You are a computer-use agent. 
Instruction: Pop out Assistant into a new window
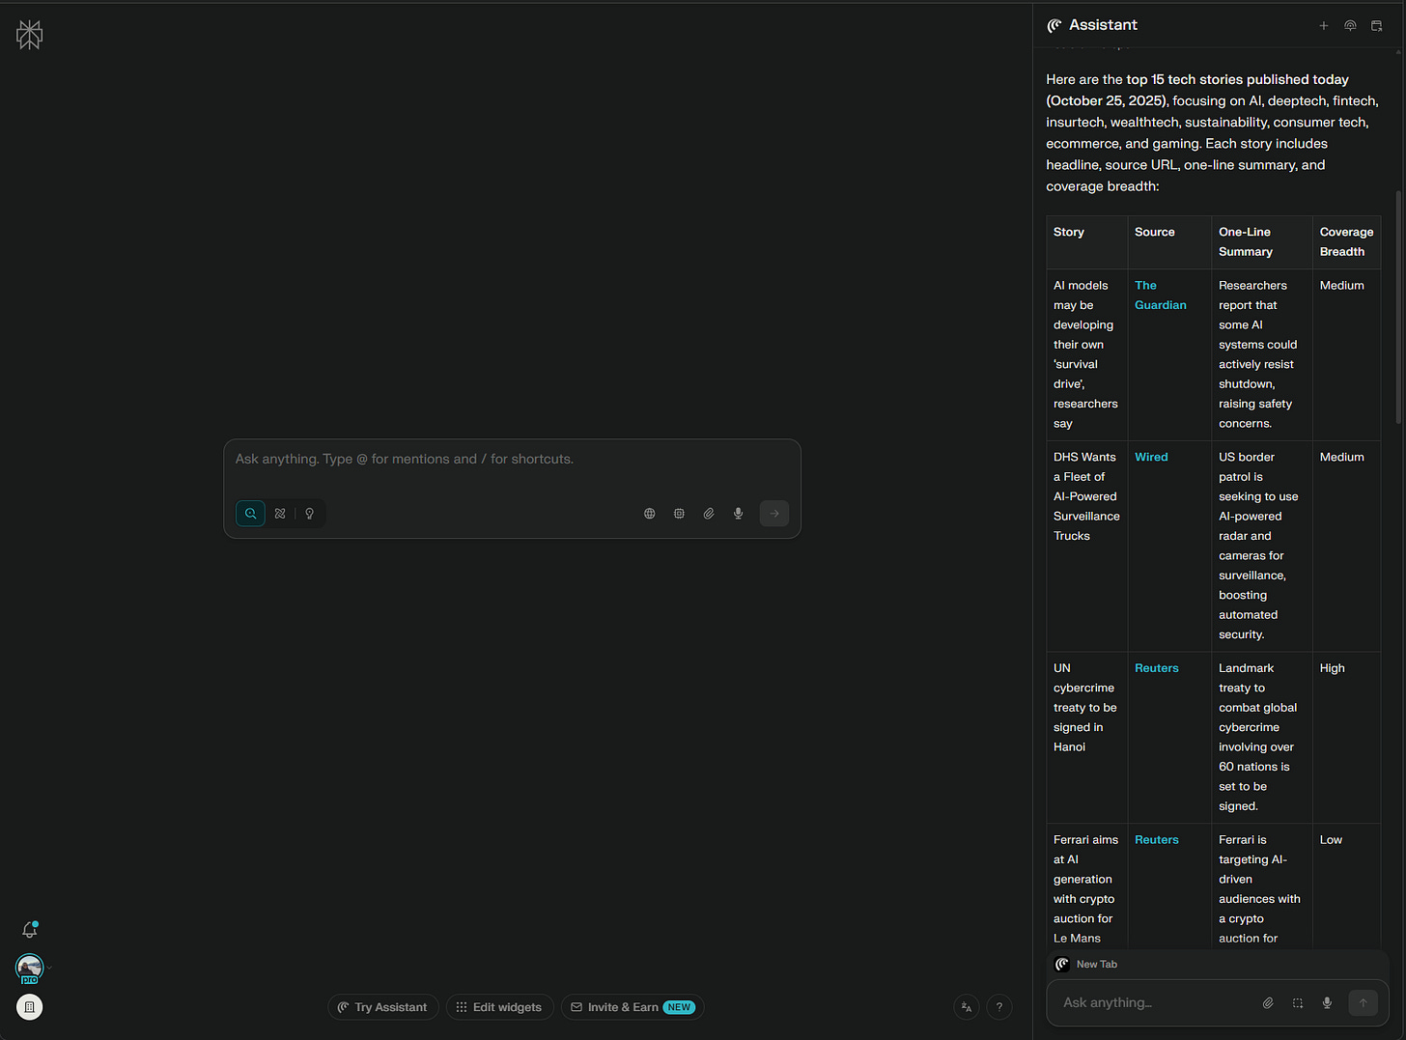coord(1377,26)
